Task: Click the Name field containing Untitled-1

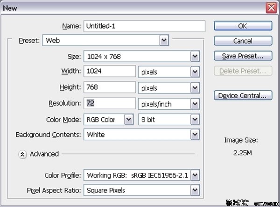Action: click(x=144, y=26)
